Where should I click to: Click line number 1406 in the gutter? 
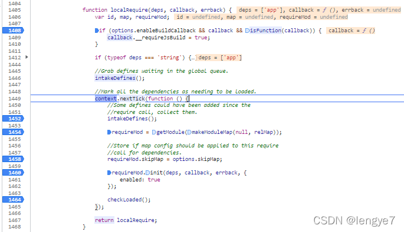coord(14,17)
